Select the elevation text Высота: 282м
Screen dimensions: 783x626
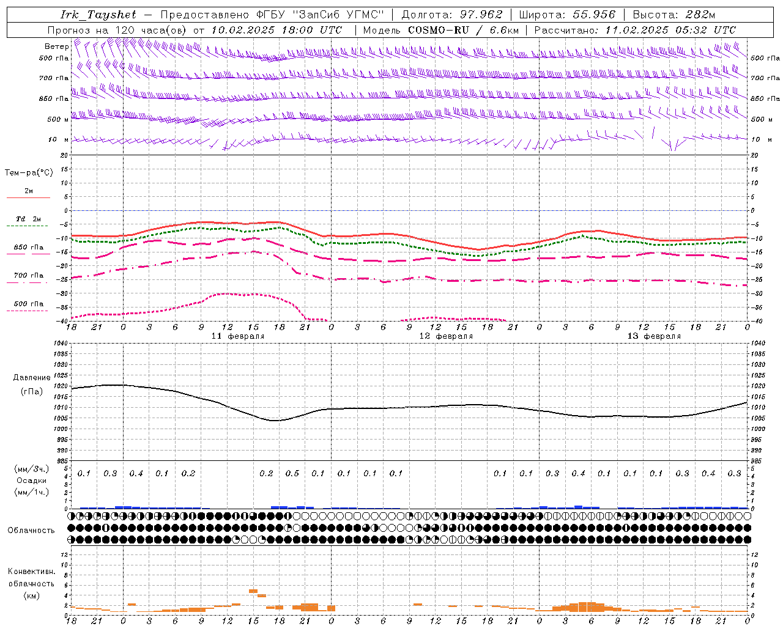pyautogui.click(x=674, y=15)
